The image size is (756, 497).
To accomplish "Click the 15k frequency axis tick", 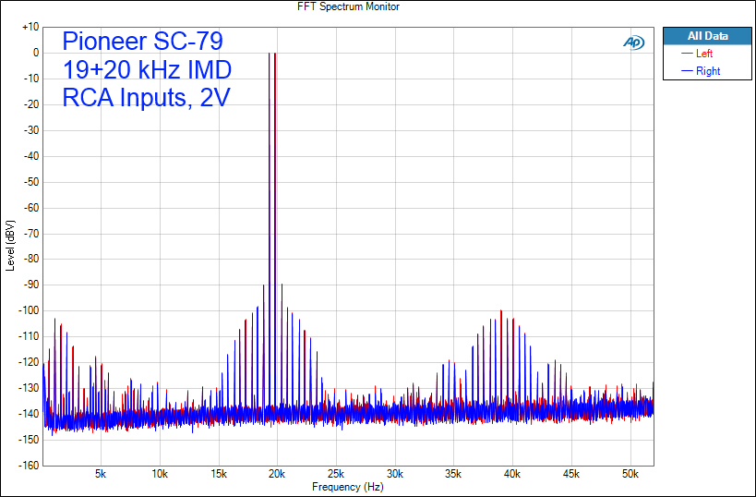I will coord(219,474).
